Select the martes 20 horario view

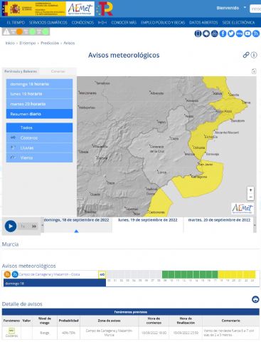(39, 104)
